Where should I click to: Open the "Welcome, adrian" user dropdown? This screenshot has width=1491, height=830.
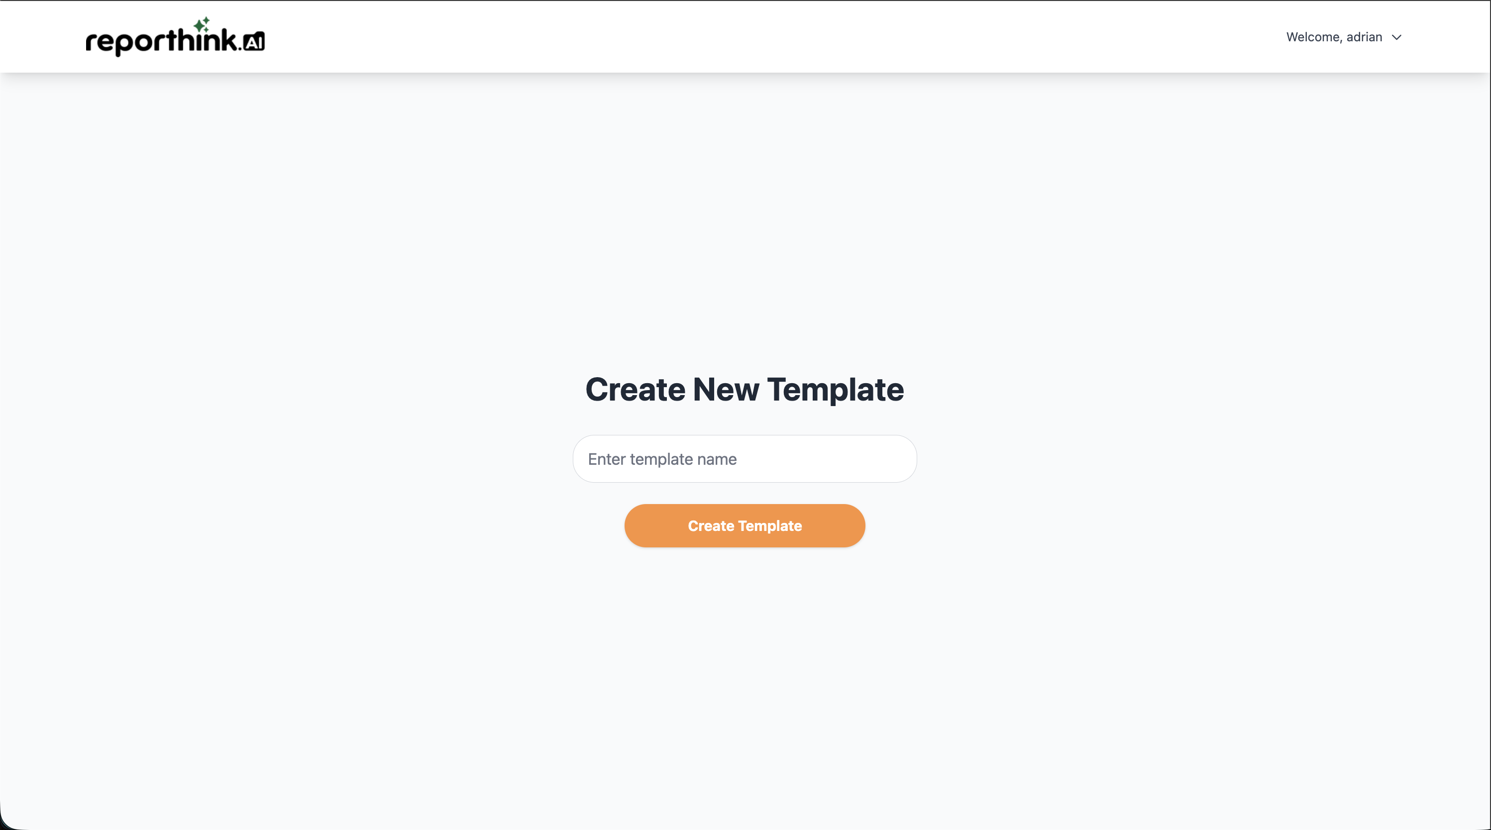point(1343,37)
